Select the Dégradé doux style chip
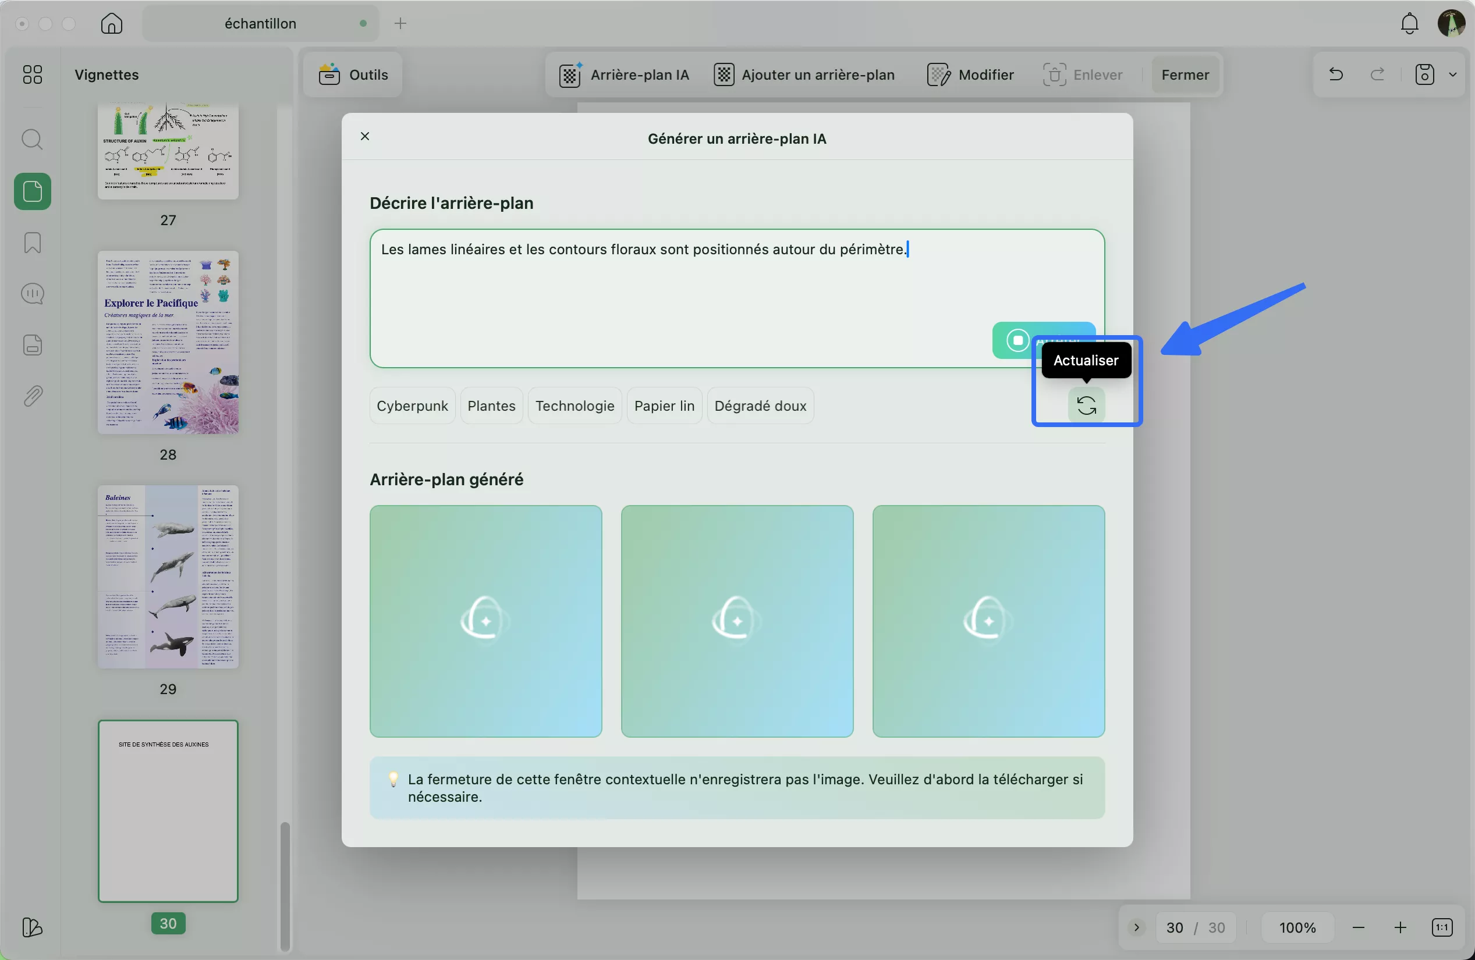 coord(760,406)
